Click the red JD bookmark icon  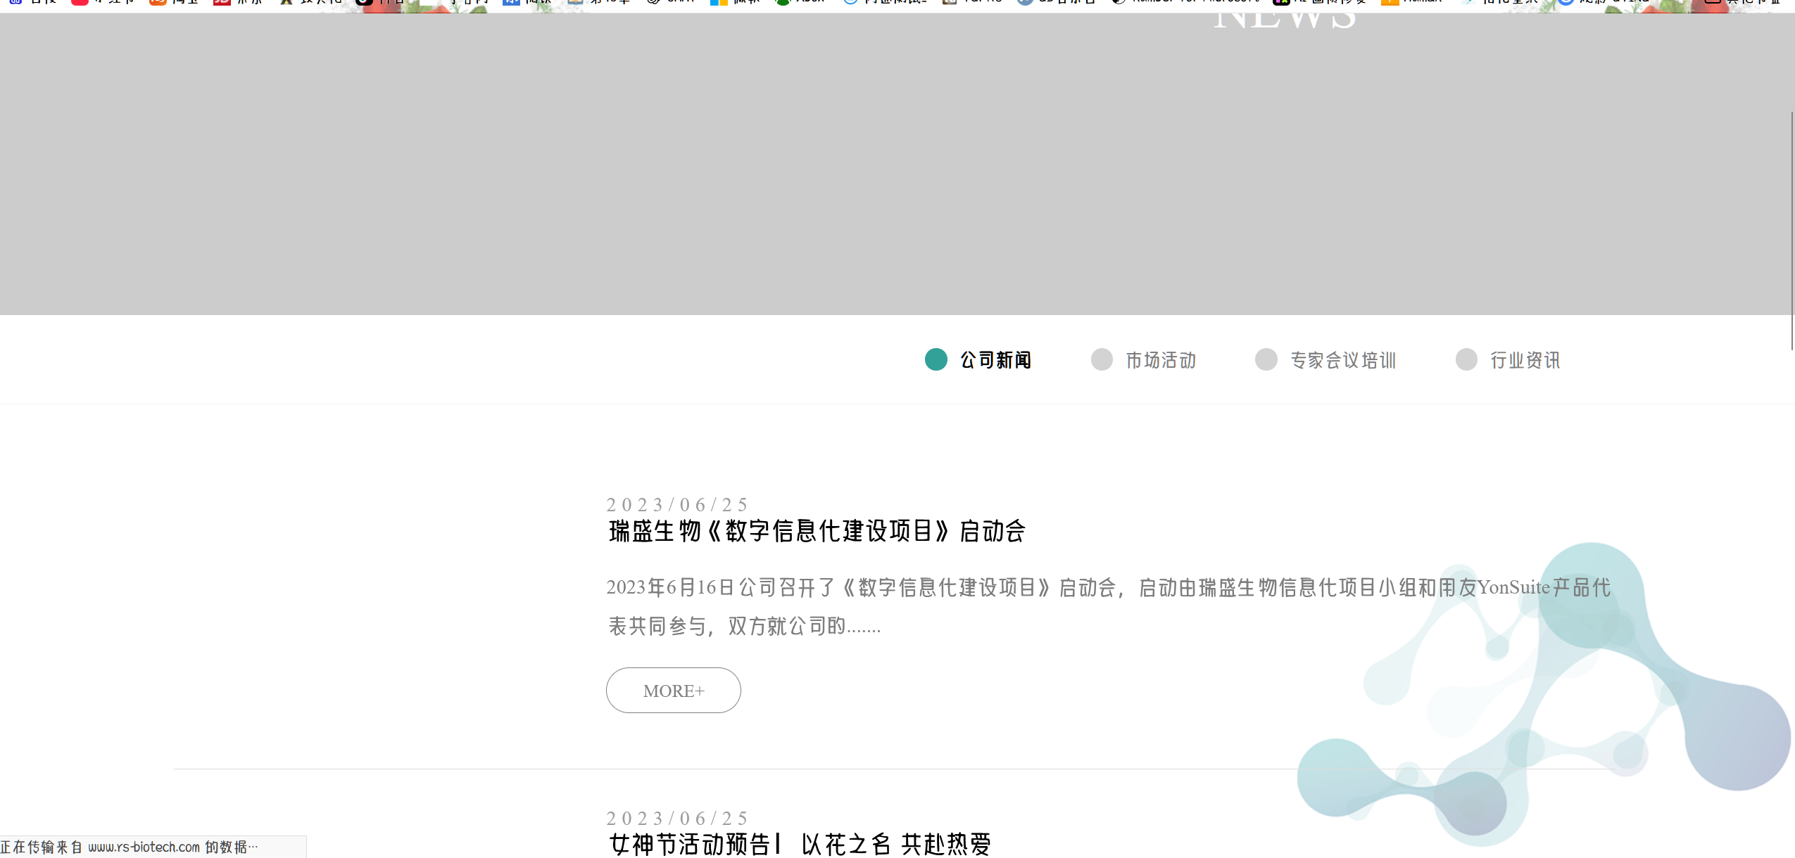222,2
